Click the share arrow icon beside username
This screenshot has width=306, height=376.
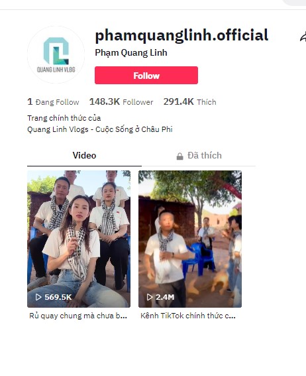coord(303,36)
